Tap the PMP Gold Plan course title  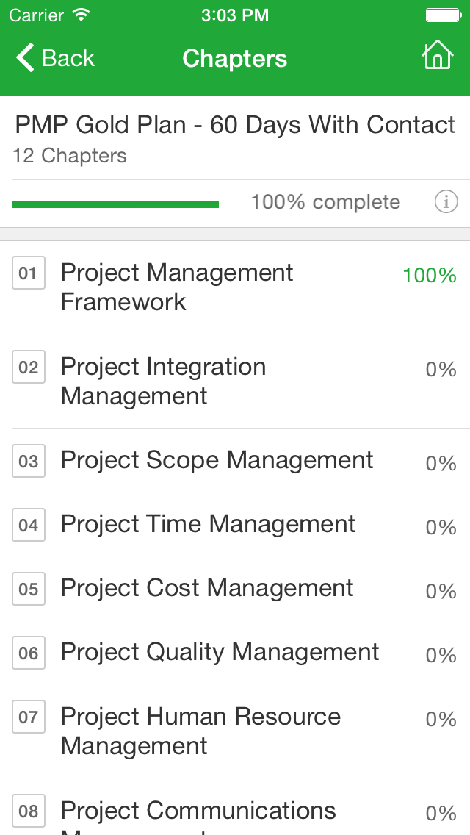click(x=235, y=125)
